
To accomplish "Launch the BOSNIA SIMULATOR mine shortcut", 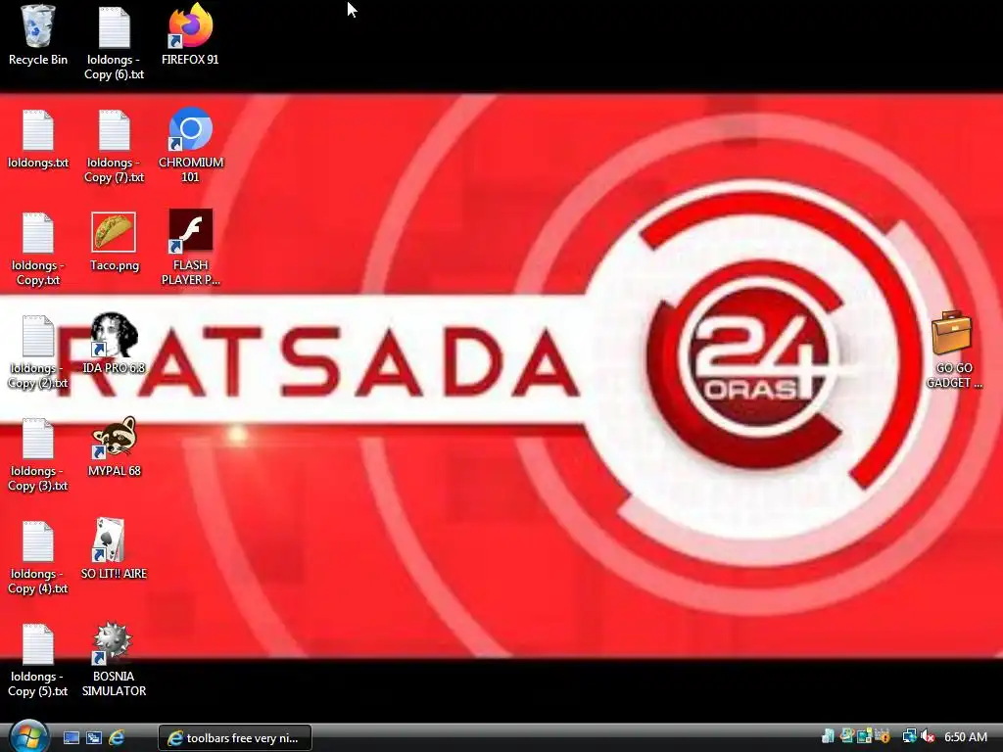I will [114, 660].
